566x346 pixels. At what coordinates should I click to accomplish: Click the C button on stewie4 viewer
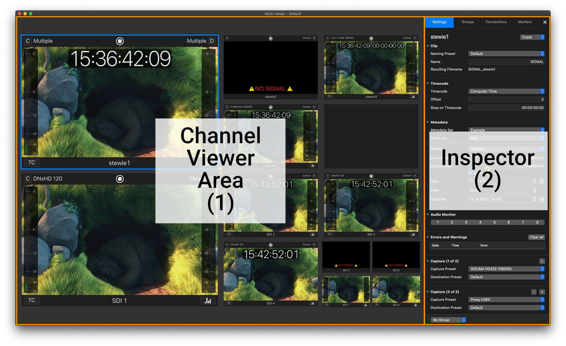click(x=227, y=107)
